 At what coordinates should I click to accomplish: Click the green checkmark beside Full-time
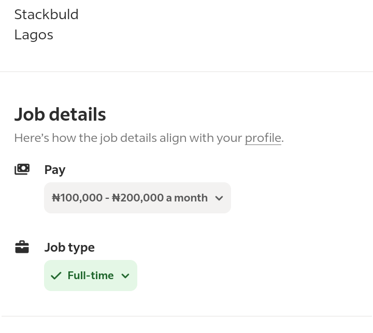(56, 276)
